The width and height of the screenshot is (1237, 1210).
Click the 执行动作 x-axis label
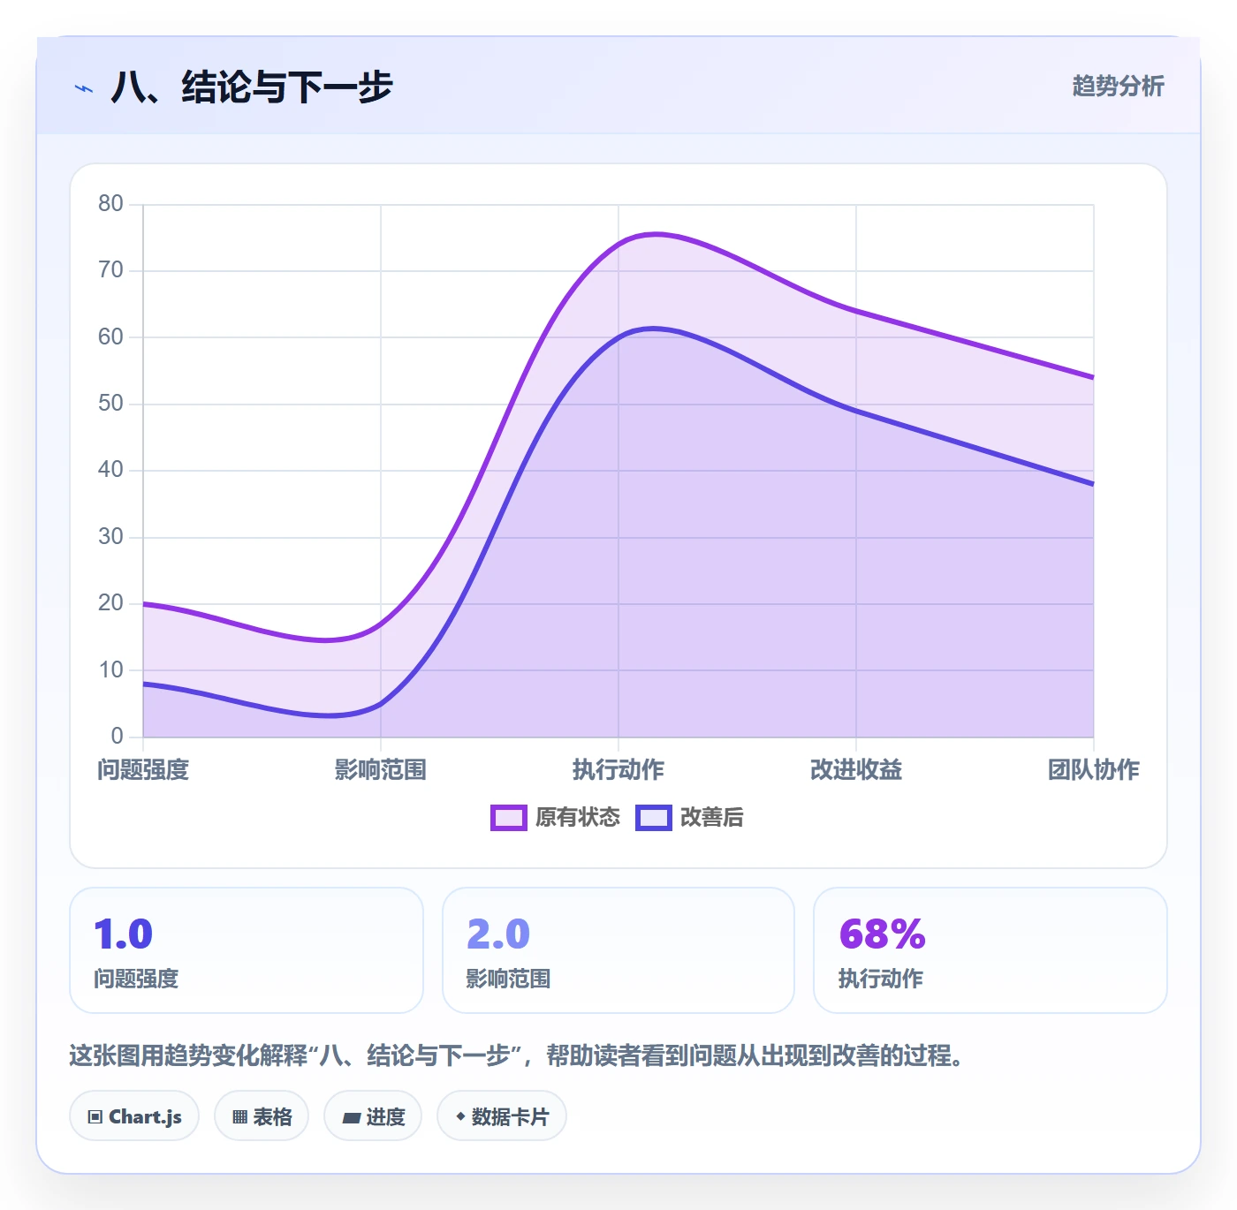(x=618, y=769)
